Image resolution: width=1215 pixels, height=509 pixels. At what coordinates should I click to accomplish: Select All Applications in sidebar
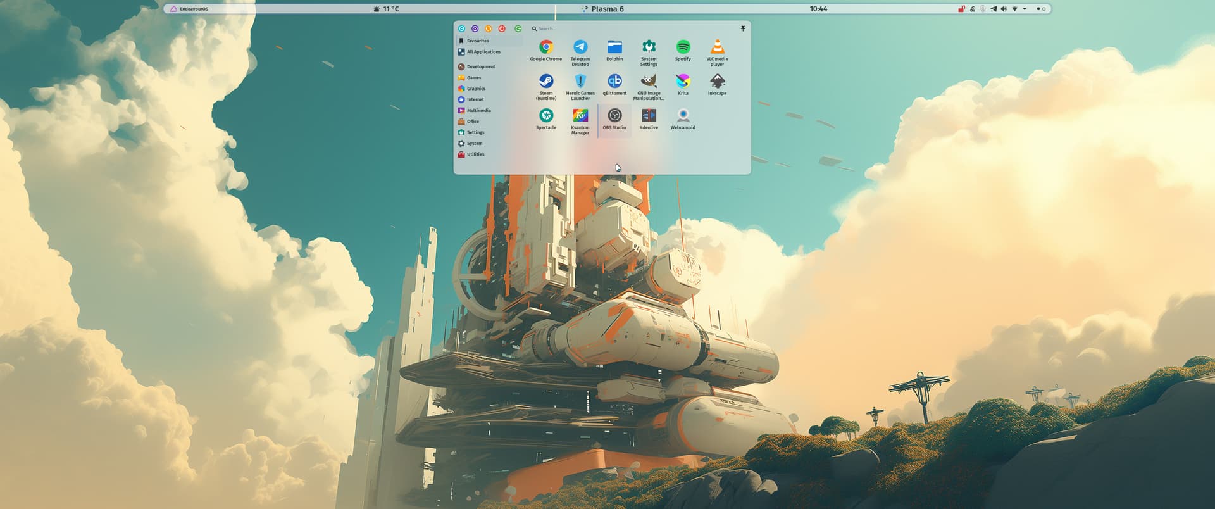click(483, 52)
